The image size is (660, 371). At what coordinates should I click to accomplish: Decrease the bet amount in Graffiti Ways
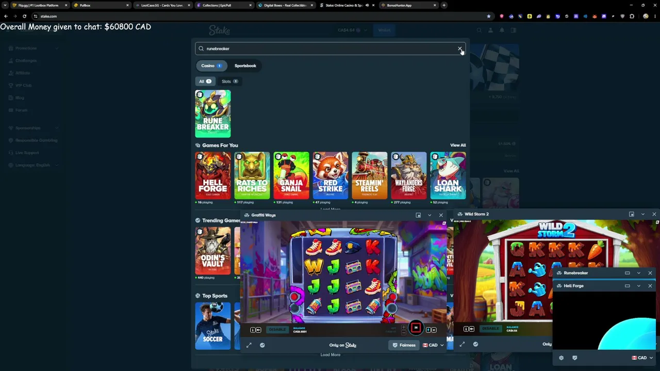pyautogui.click(x=404, y=332)
